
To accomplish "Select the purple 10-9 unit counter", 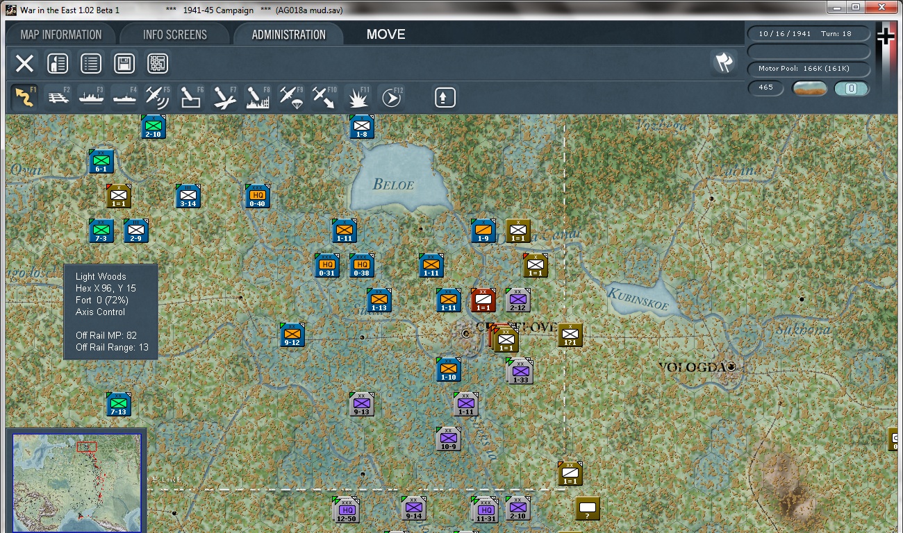I will click(449, 439).
